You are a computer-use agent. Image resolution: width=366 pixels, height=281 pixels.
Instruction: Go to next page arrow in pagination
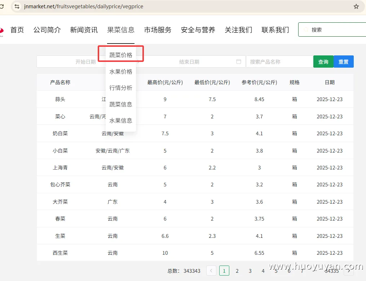coord(349,271)
